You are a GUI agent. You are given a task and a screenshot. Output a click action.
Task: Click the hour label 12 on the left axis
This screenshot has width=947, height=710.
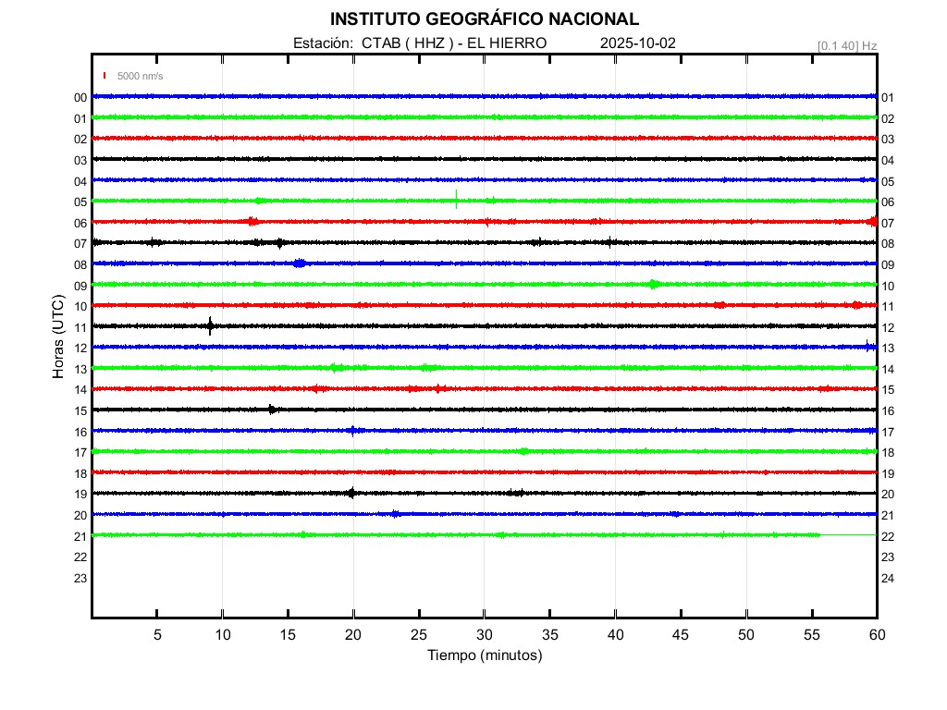point(80,349)
